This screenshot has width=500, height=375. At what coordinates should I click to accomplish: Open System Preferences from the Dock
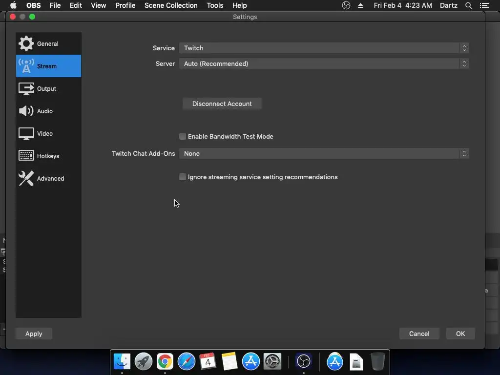click(x=272, y=361)
